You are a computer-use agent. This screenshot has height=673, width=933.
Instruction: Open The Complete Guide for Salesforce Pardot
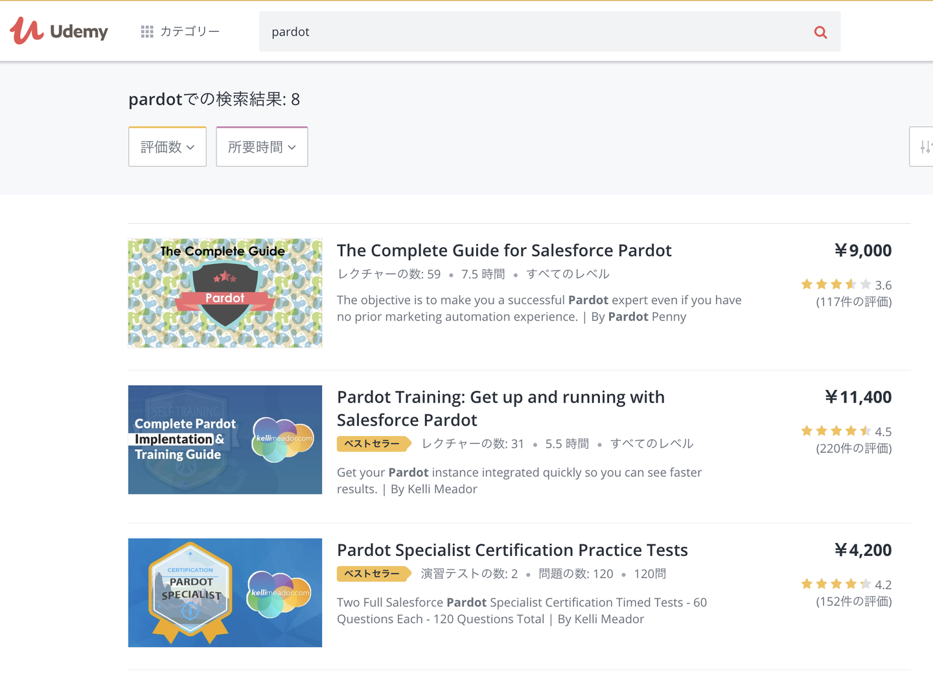504,250
